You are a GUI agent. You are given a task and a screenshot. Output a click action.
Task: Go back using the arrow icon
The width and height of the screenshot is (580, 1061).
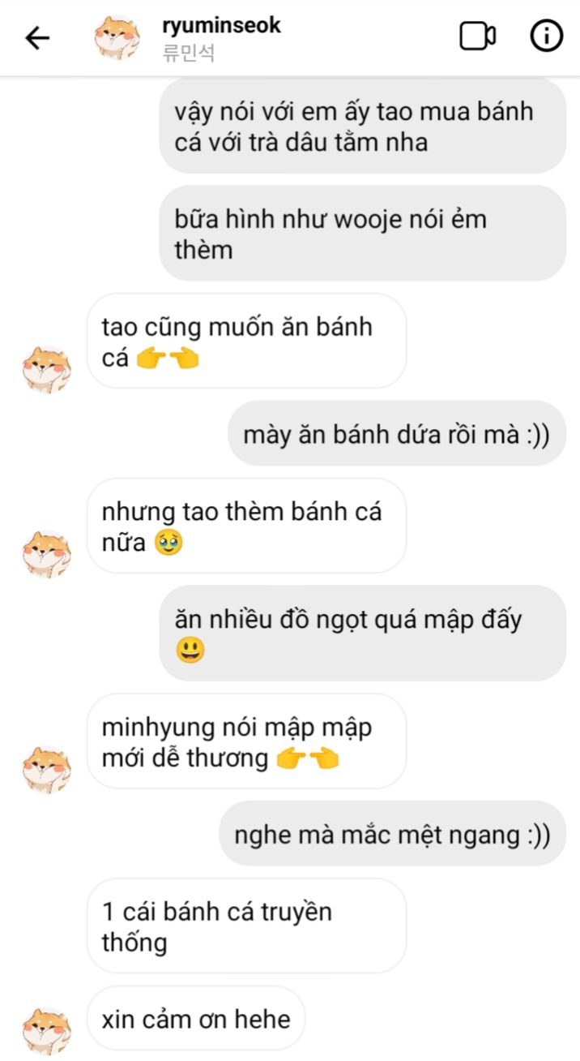point(37,37)
